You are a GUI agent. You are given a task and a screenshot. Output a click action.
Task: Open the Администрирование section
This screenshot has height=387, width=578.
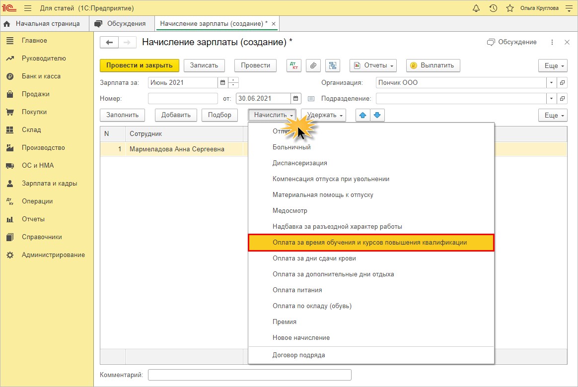[x=47, y=255]
